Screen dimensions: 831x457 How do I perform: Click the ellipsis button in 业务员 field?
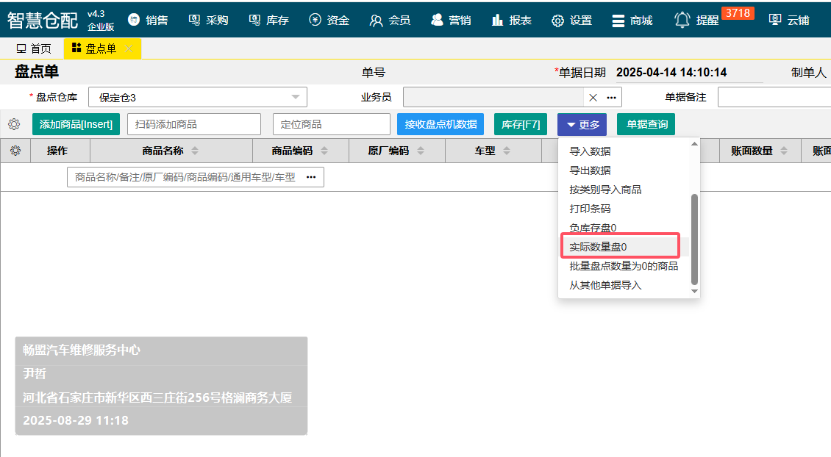click(x=611, y=98)
